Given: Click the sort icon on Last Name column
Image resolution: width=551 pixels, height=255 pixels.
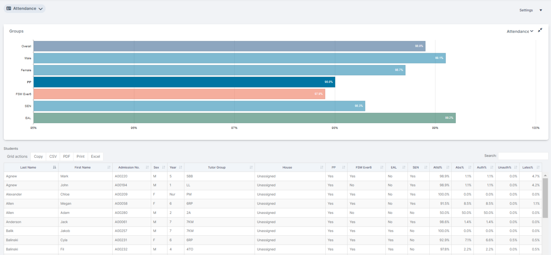Looking at the screenshot, I should (54, 167).
